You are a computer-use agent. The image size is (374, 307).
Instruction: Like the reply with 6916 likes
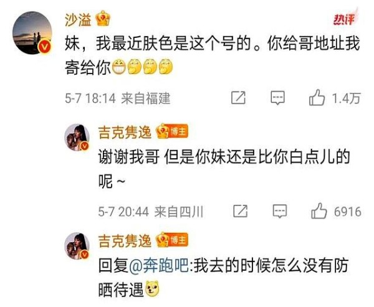click(319, 211)
